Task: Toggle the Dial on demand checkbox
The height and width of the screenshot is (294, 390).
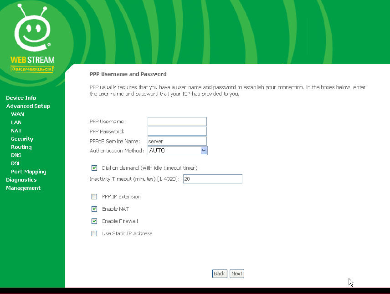Action: coord(94,168)
